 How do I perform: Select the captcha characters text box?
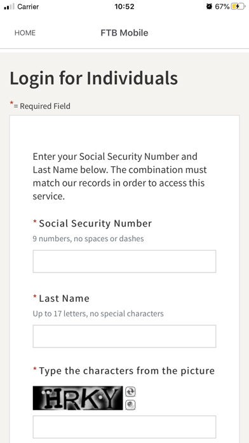124,427
